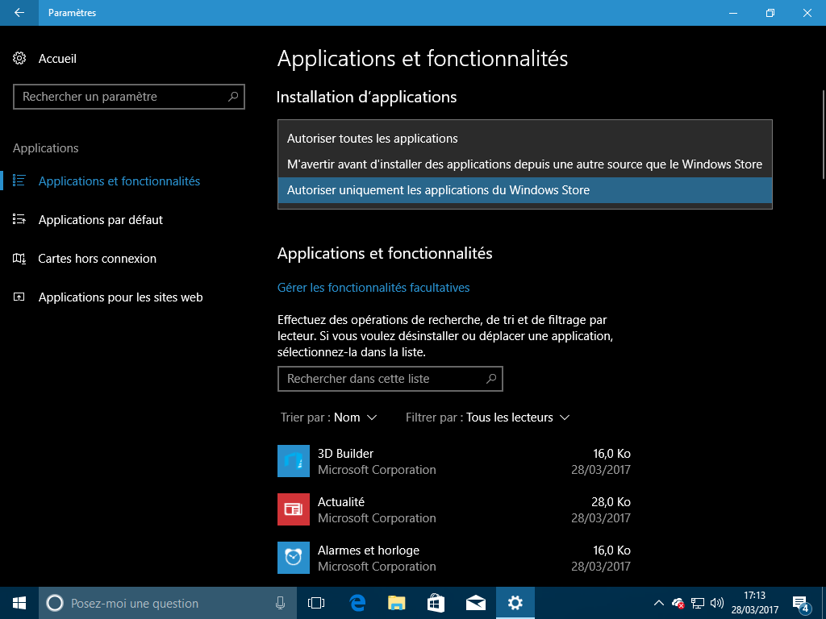Click the 'Rechercher dans cette liste' field
Image resolution: width=826 pixels, height=619 pixels.
[382, 379]
